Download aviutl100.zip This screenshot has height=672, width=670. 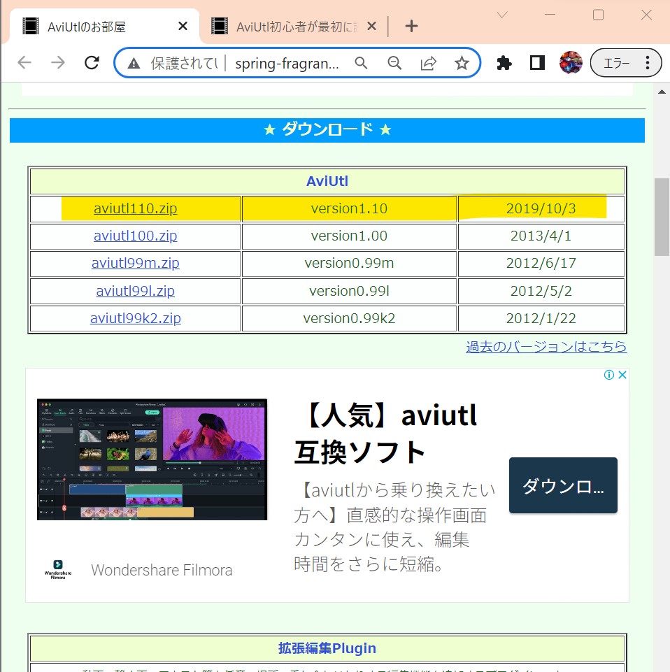[x=136, y=236]
